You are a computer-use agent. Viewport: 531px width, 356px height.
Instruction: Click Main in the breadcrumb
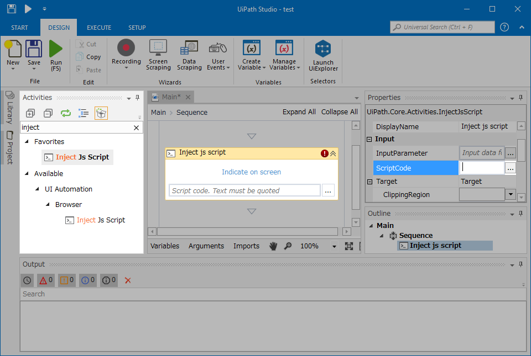[x=159, y=113]
